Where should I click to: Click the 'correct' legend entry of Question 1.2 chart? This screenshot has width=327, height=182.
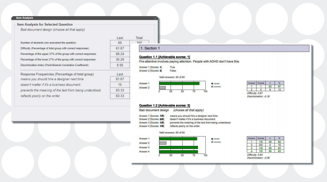215,139
